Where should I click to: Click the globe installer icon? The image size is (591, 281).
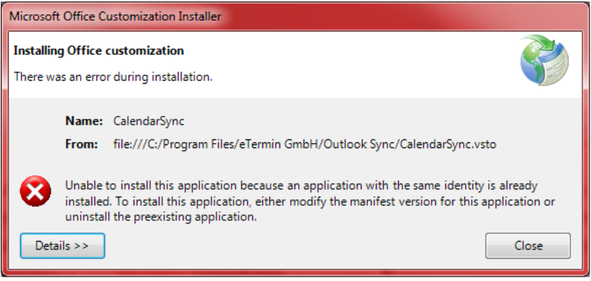[545, 60]
